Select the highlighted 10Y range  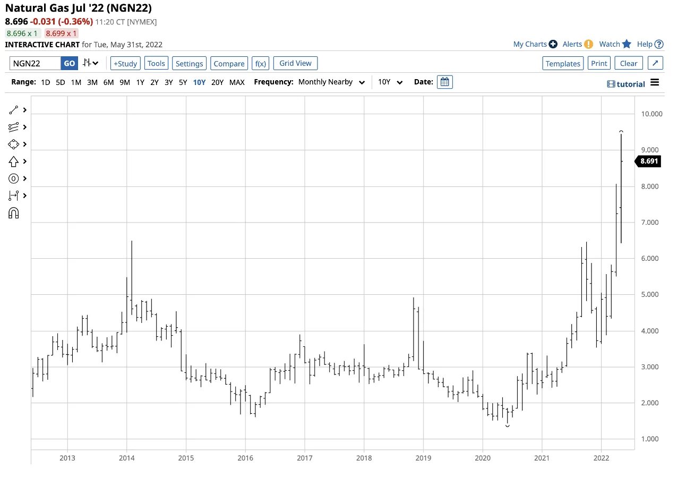[199, 82]
